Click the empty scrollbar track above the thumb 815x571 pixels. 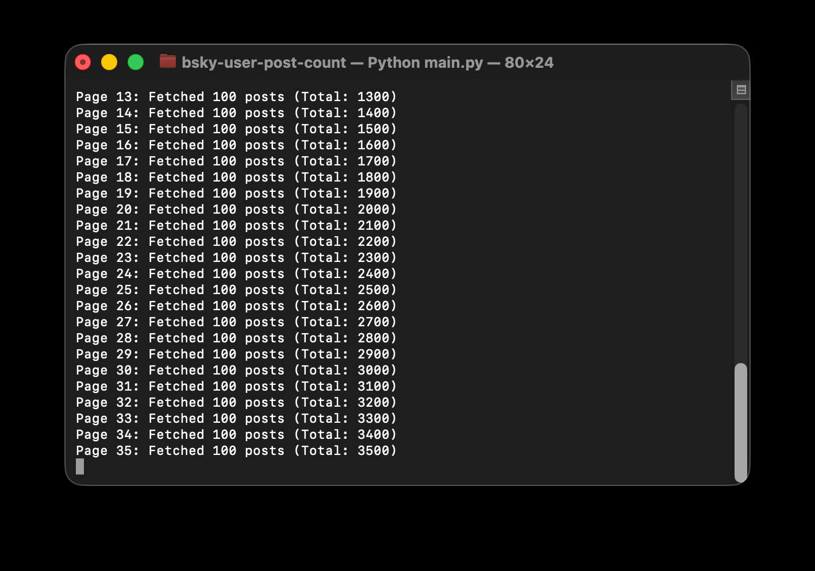click(x=741, y=230)
